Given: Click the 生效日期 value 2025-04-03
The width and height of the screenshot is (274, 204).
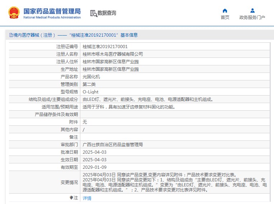Looking at the screenshot, I should (95, 160).
